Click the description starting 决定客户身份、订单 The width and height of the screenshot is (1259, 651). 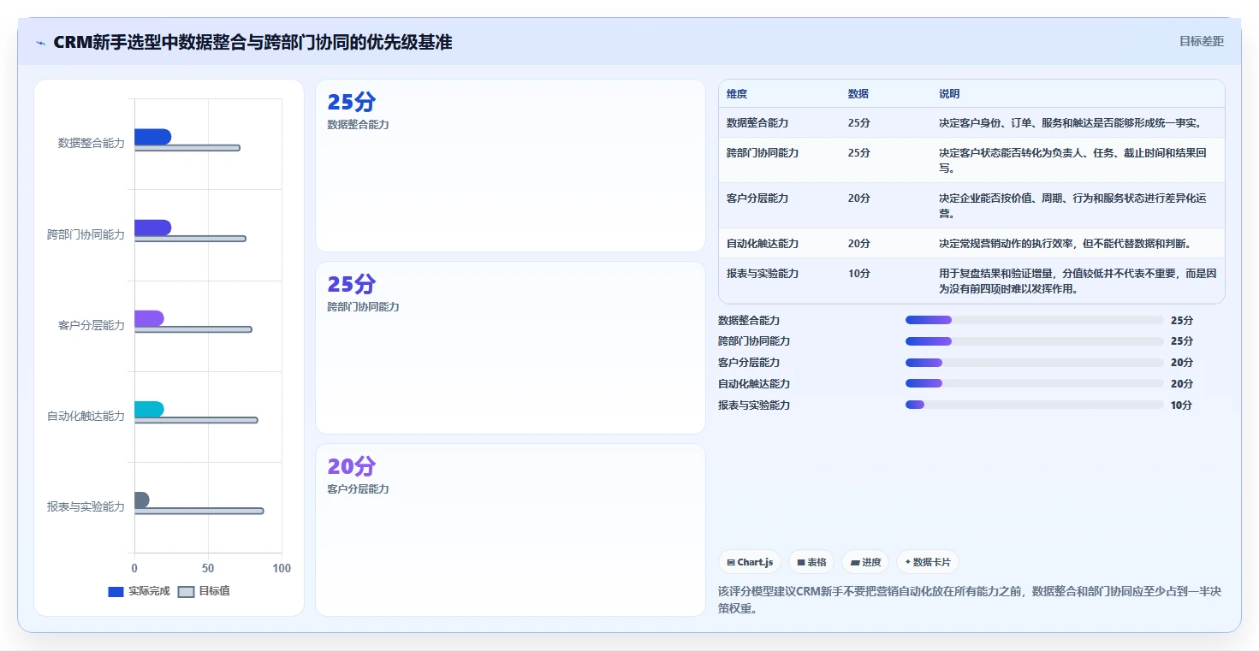(1071, 123)
